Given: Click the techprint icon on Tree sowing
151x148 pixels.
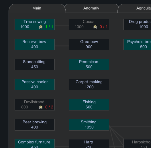Looking at the screenshot, I should coord(41,27).
